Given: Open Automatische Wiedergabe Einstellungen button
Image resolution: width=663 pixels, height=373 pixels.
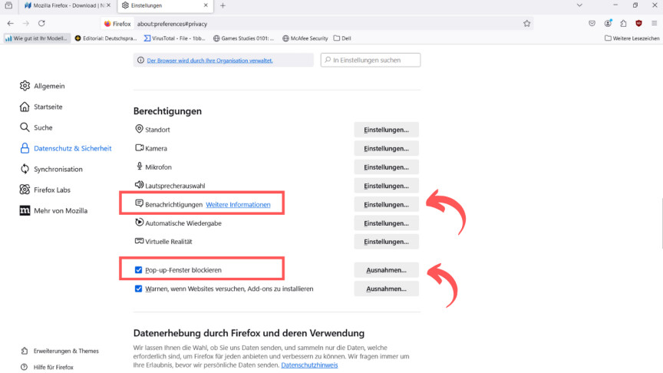Looking at the screenshot, I should (386, 223).
